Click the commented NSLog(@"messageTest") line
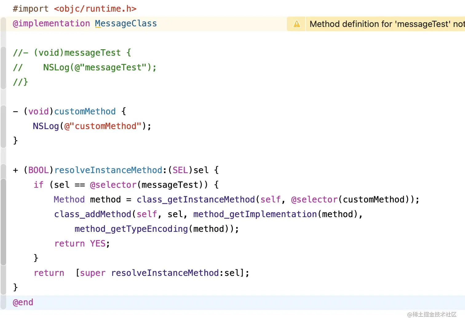Viewport: 465px width, 326px height. [x=85, y=67]
